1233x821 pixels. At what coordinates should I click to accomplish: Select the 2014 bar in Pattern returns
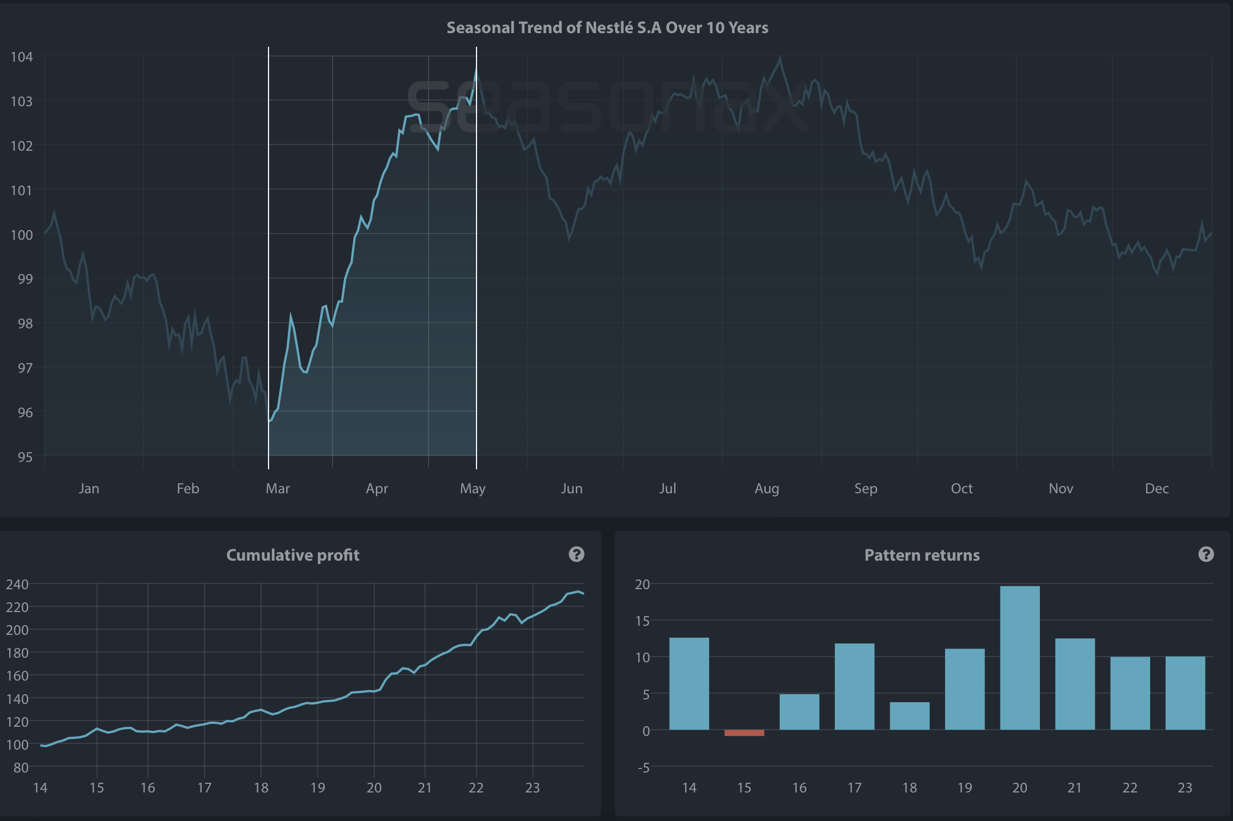coord(689,683)
